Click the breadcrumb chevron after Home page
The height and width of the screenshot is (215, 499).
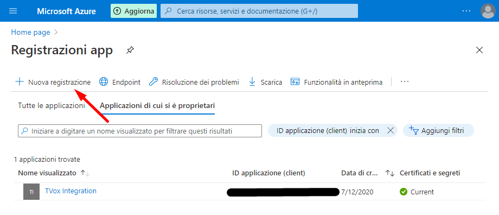click(x=56, y=32)
